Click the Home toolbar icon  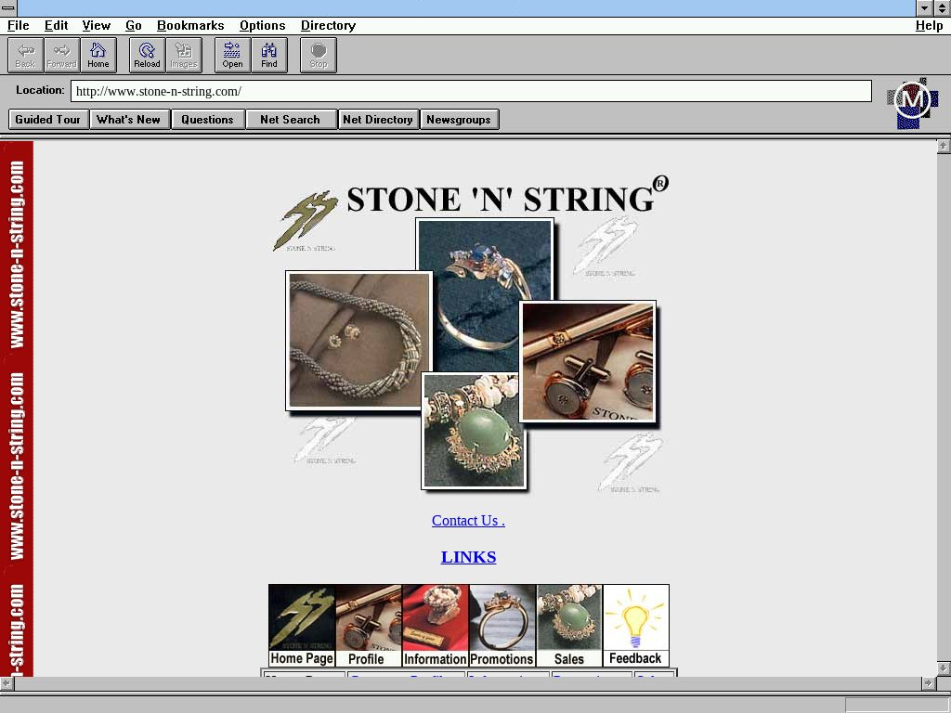click(x=98, y=55)
